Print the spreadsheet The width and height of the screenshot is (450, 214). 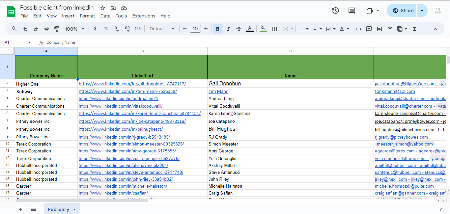coord(46,29)
